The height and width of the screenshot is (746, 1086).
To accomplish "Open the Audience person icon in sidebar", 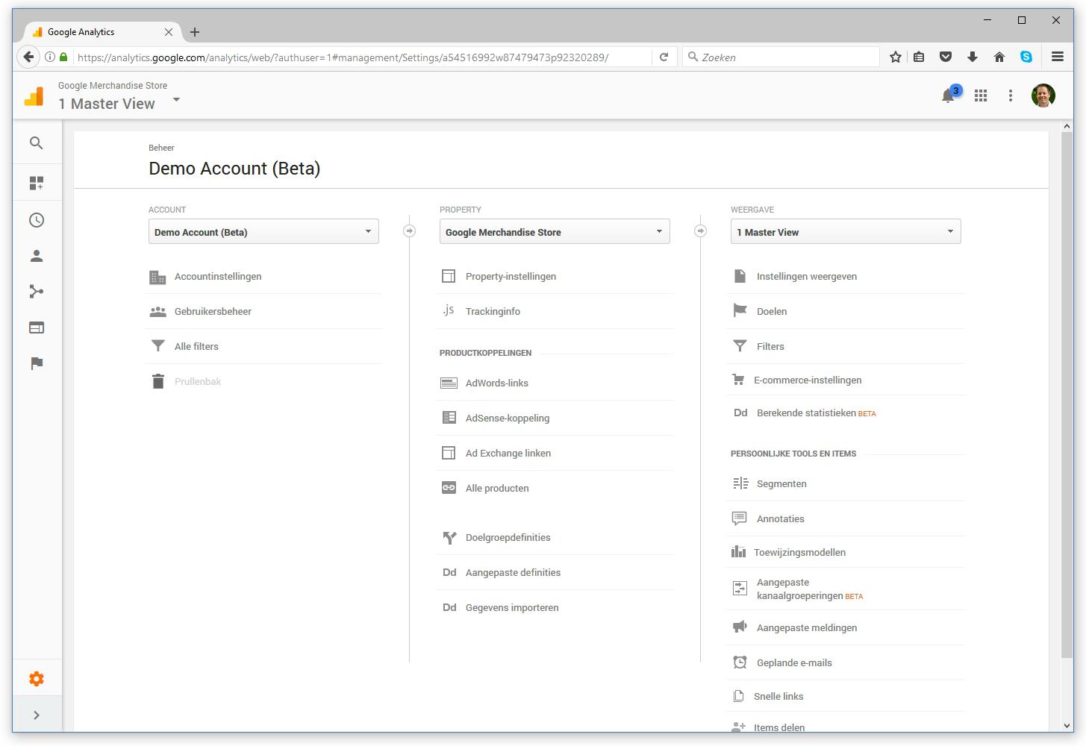I will coord(36,256).
